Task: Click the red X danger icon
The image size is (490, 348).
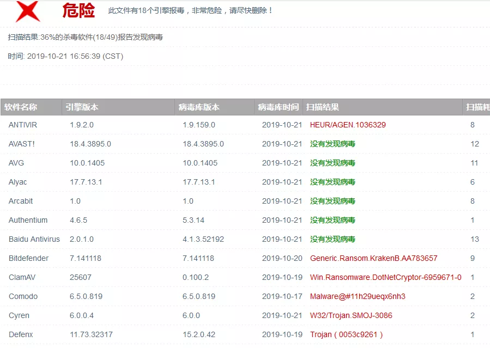Action: [x=28, y=11]
